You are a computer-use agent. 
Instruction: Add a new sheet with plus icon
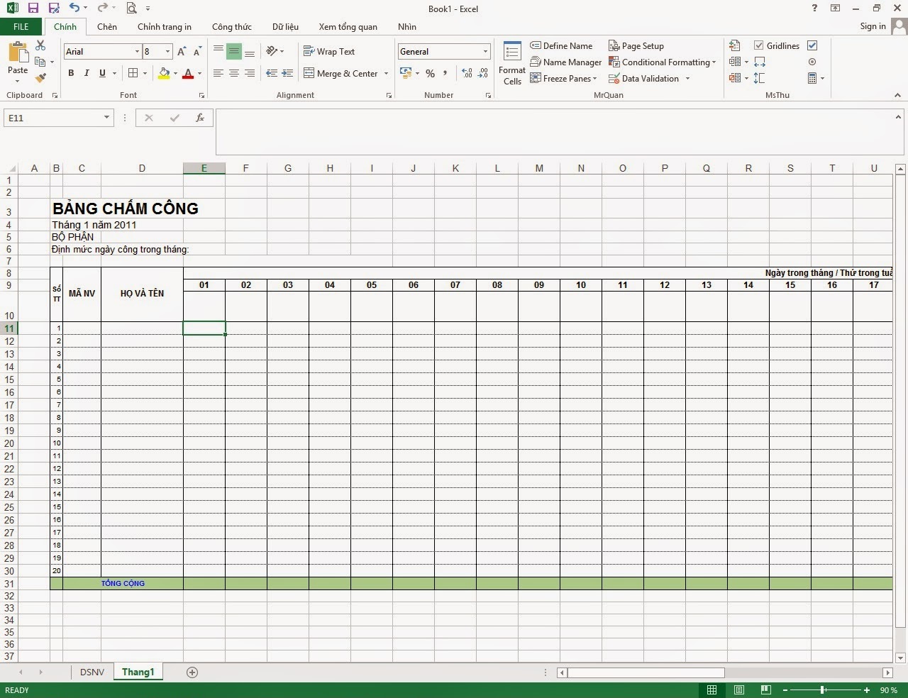coord(192,672)
